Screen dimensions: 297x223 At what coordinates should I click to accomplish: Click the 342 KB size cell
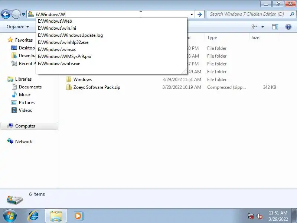(x=270, y=87)
